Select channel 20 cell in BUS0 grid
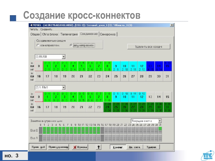This screenshot has height=161, width=215. click(x=73, y=76)
